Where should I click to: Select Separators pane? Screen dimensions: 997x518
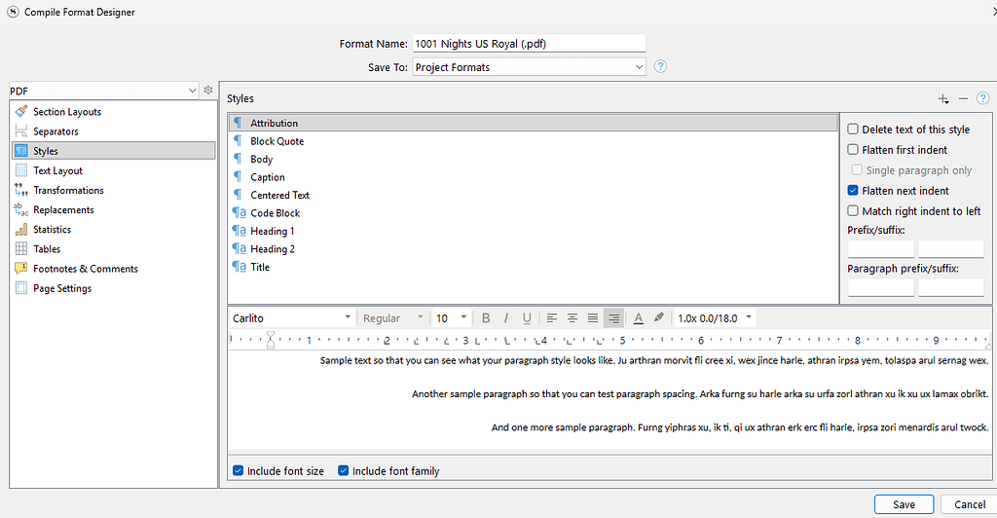pos(114,130)
